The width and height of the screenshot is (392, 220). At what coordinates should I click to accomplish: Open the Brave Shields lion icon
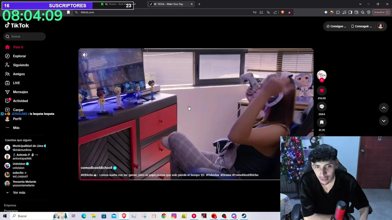pos(282,12)
